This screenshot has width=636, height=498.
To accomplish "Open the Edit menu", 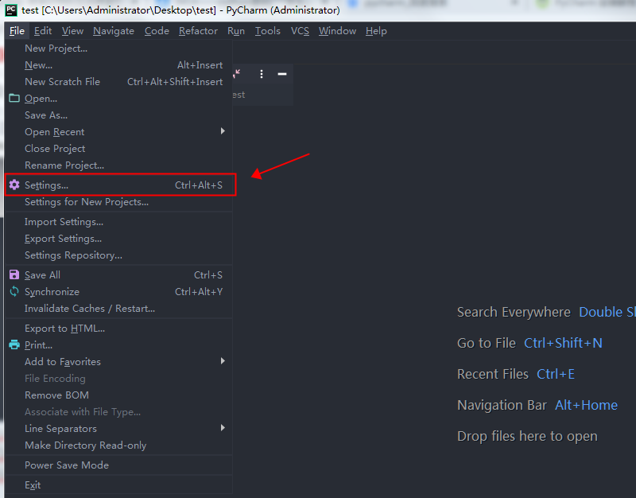I will (43, 31).
